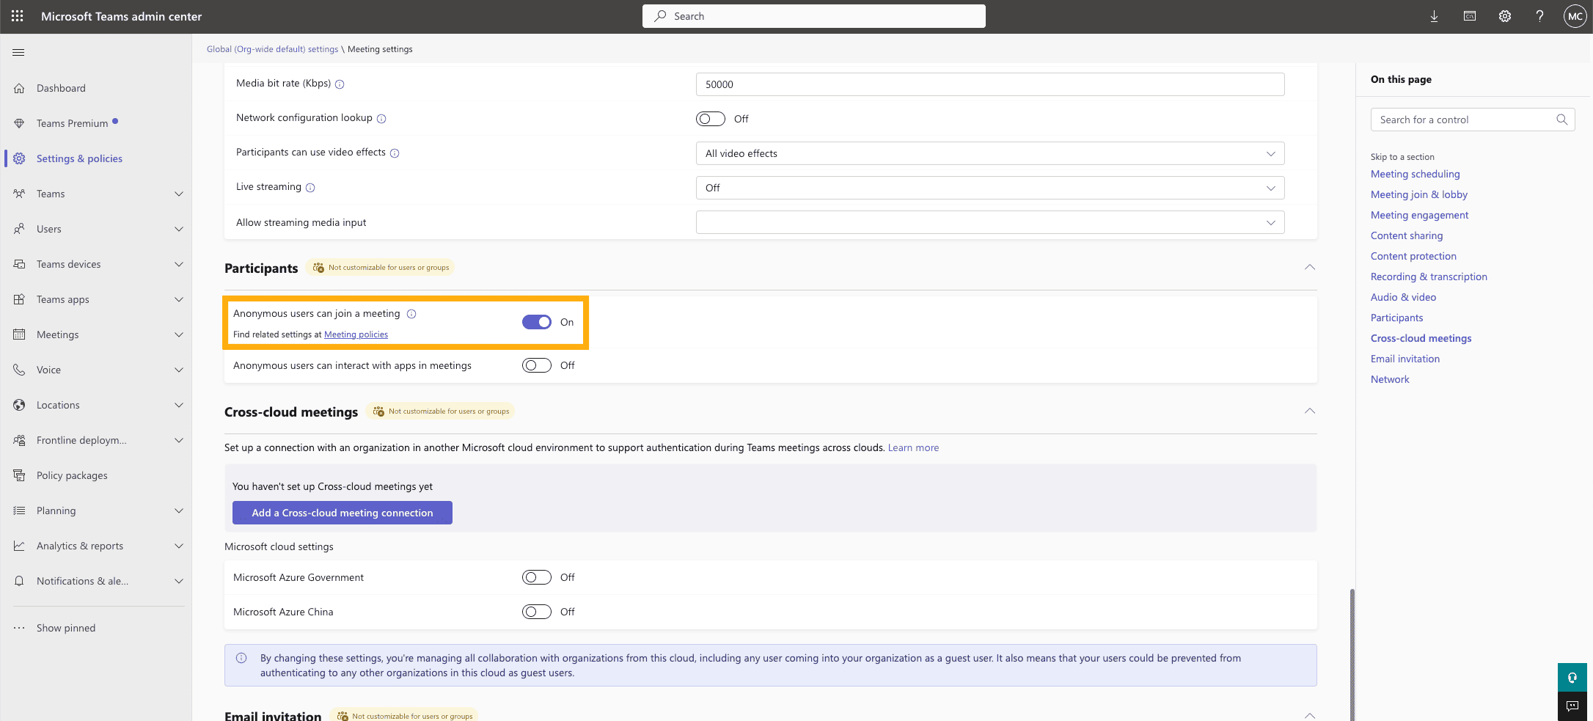The width and height of the screenshot is (1593, 721).
Task: Expand the Teams nav group
Action: pyautogui.click(x=178, y=194)
